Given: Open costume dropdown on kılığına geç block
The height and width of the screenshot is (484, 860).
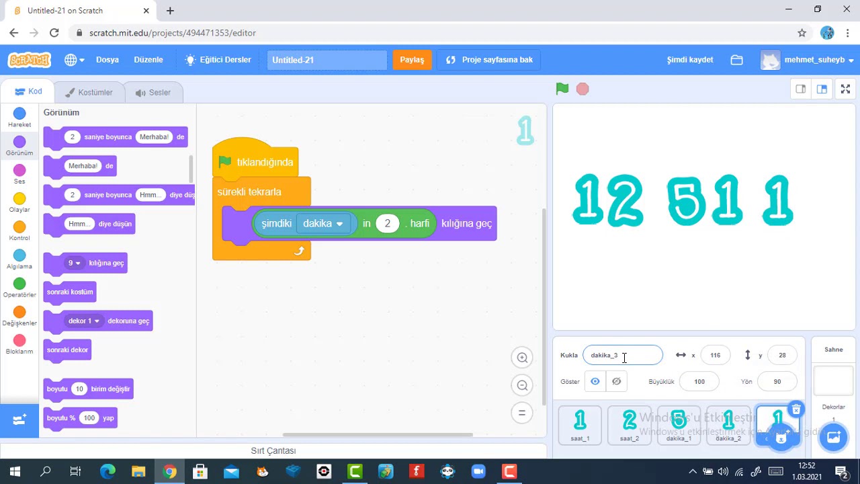Looking at the screenshot, I should pos(74,263).
